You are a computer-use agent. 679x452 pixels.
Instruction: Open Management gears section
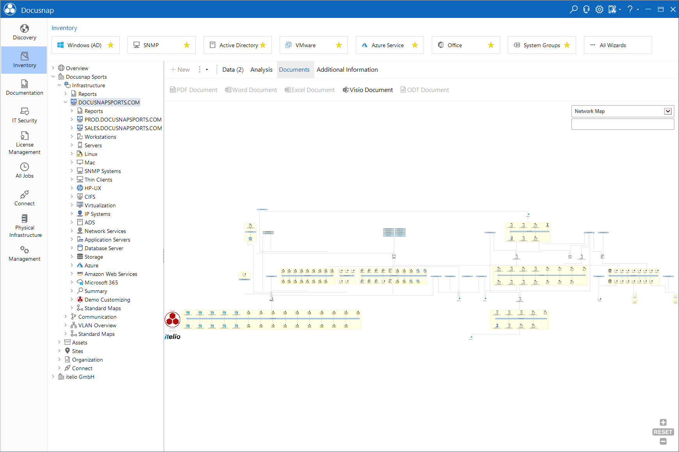point(24,253)
